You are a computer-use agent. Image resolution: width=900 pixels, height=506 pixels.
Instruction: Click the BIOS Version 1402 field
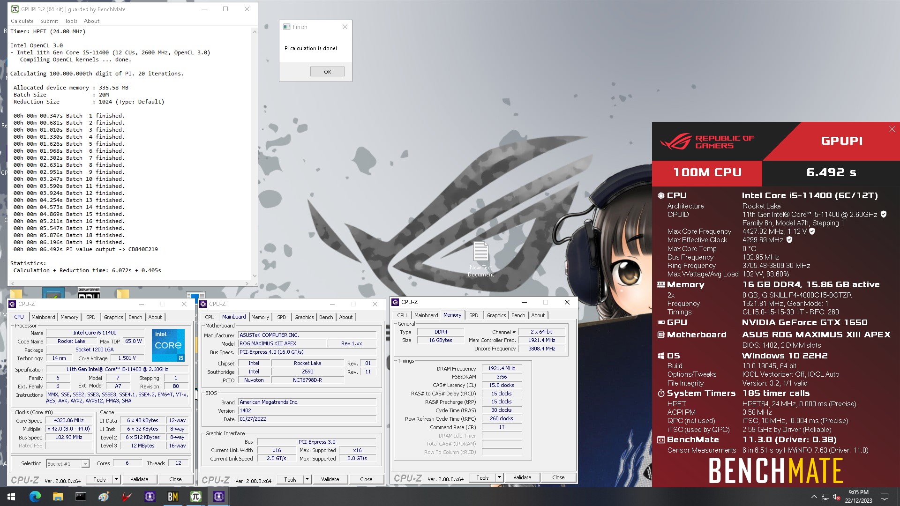pyautogui.click(x=307, y=410)
